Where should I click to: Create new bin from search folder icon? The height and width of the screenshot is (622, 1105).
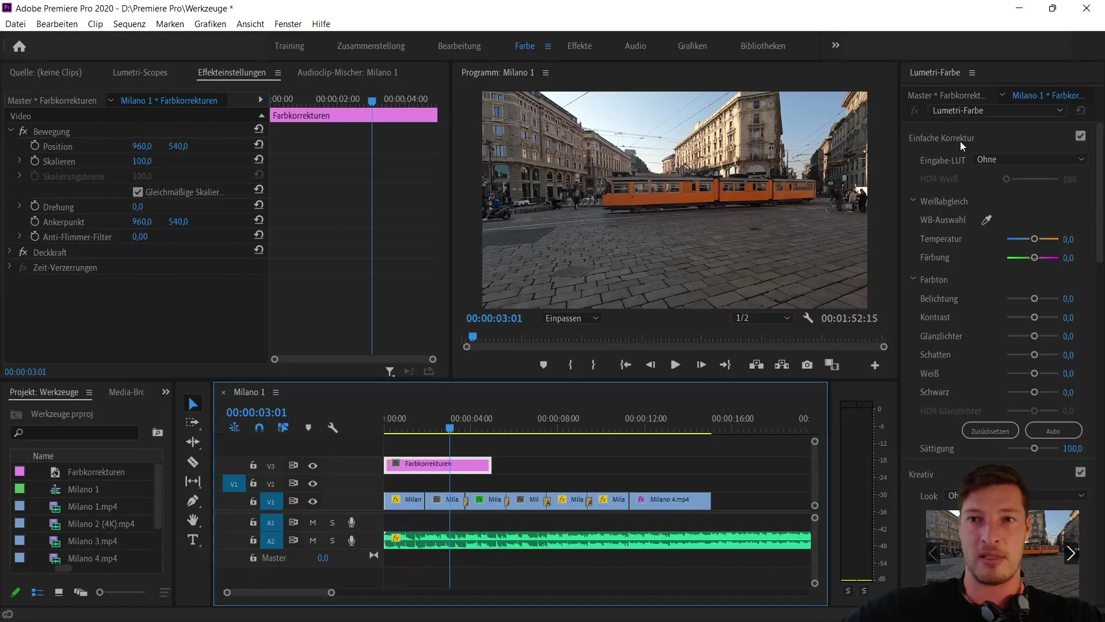pos(157,433)
